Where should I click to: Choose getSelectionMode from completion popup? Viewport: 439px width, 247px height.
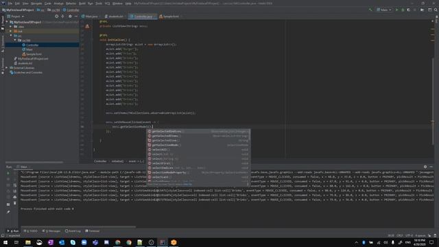pyautogui.click(x=198, y=145)
